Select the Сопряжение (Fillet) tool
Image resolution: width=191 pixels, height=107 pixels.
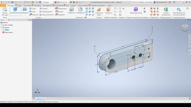(80, 11)
